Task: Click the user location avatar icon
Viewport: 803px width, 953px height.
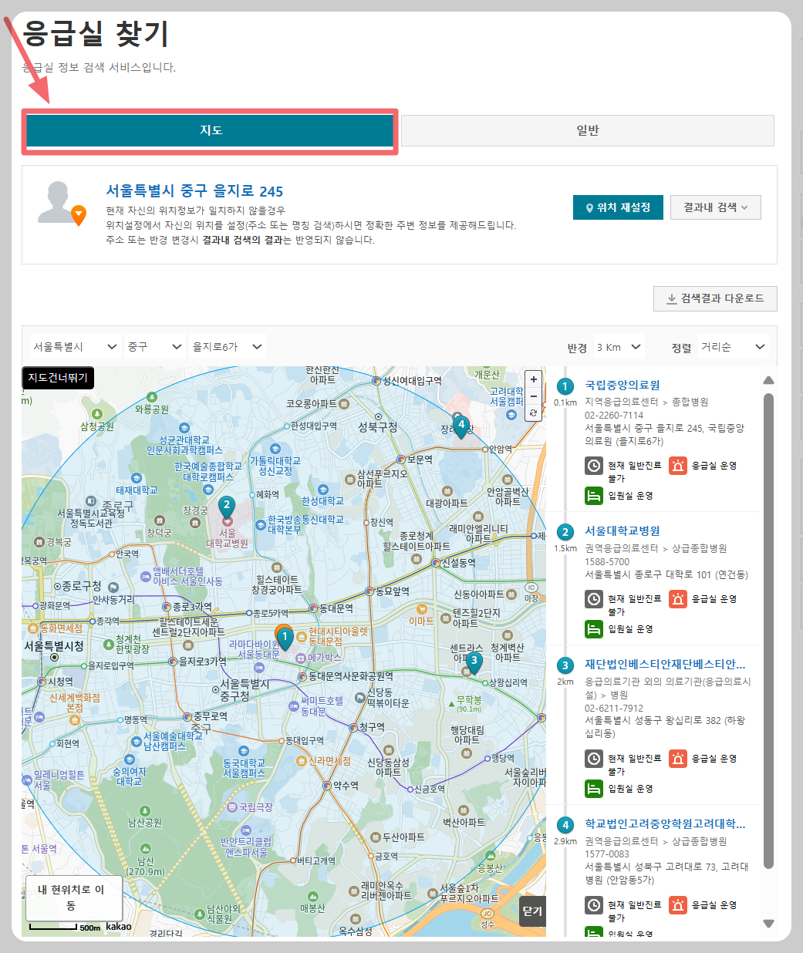Action: (x=62, y=204)
